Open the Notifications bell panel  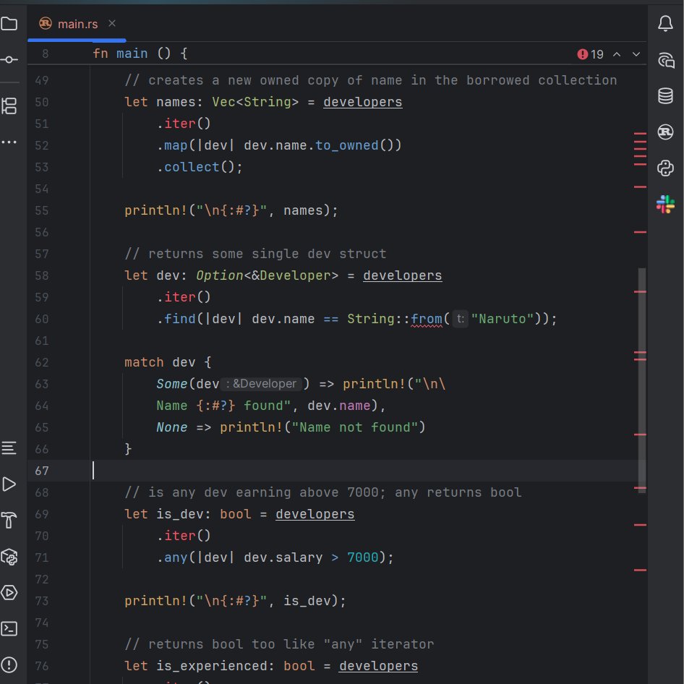[665, 24]
